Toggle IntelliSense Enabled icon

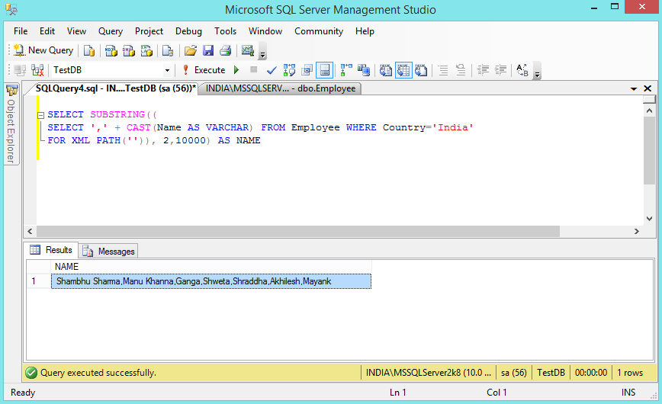(x=325, y=70)
